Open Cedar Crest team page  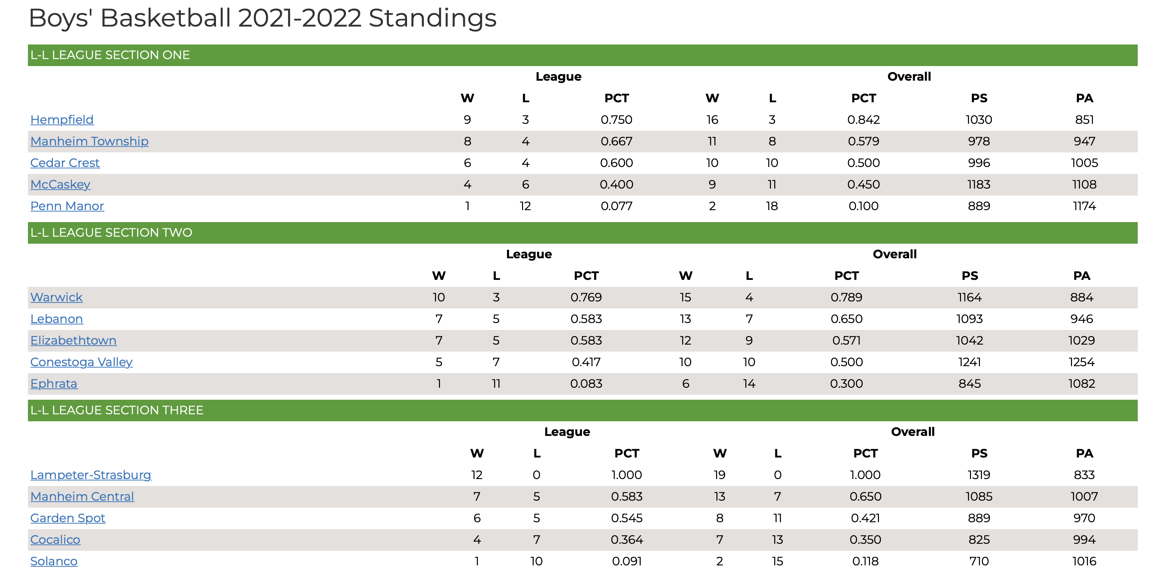click(x=65, y=163)
